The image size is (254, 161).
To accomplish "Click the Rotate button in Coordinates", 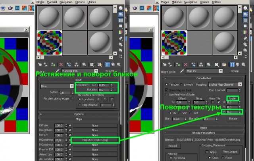I will [233, 119].
